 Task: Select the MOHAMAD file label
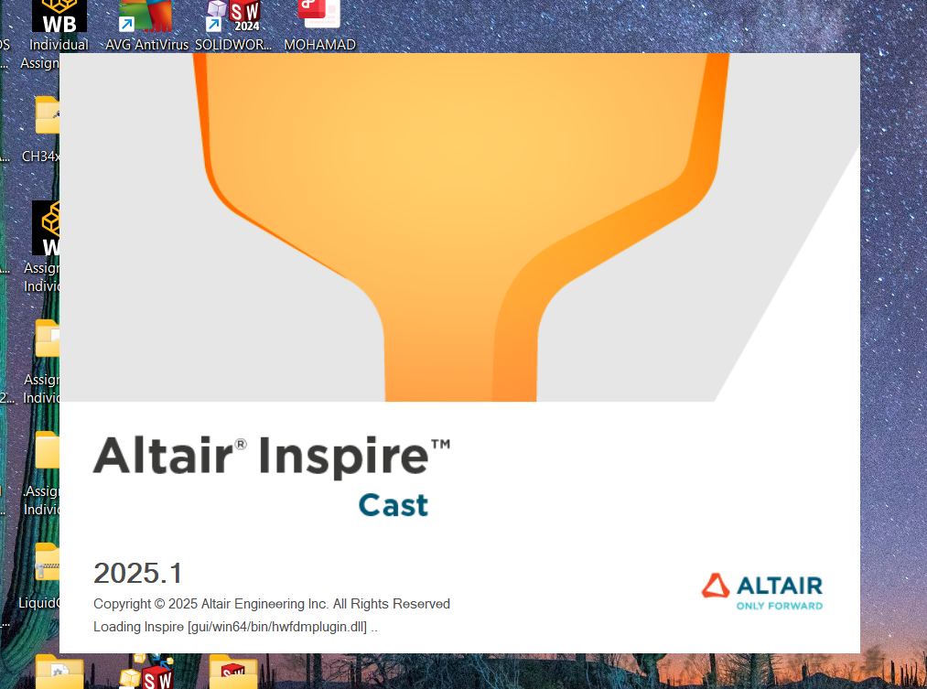coord(319,45)
